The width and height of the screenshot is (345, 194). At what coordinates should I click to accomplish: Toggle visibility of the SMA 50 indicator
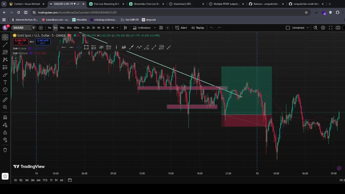31,53
